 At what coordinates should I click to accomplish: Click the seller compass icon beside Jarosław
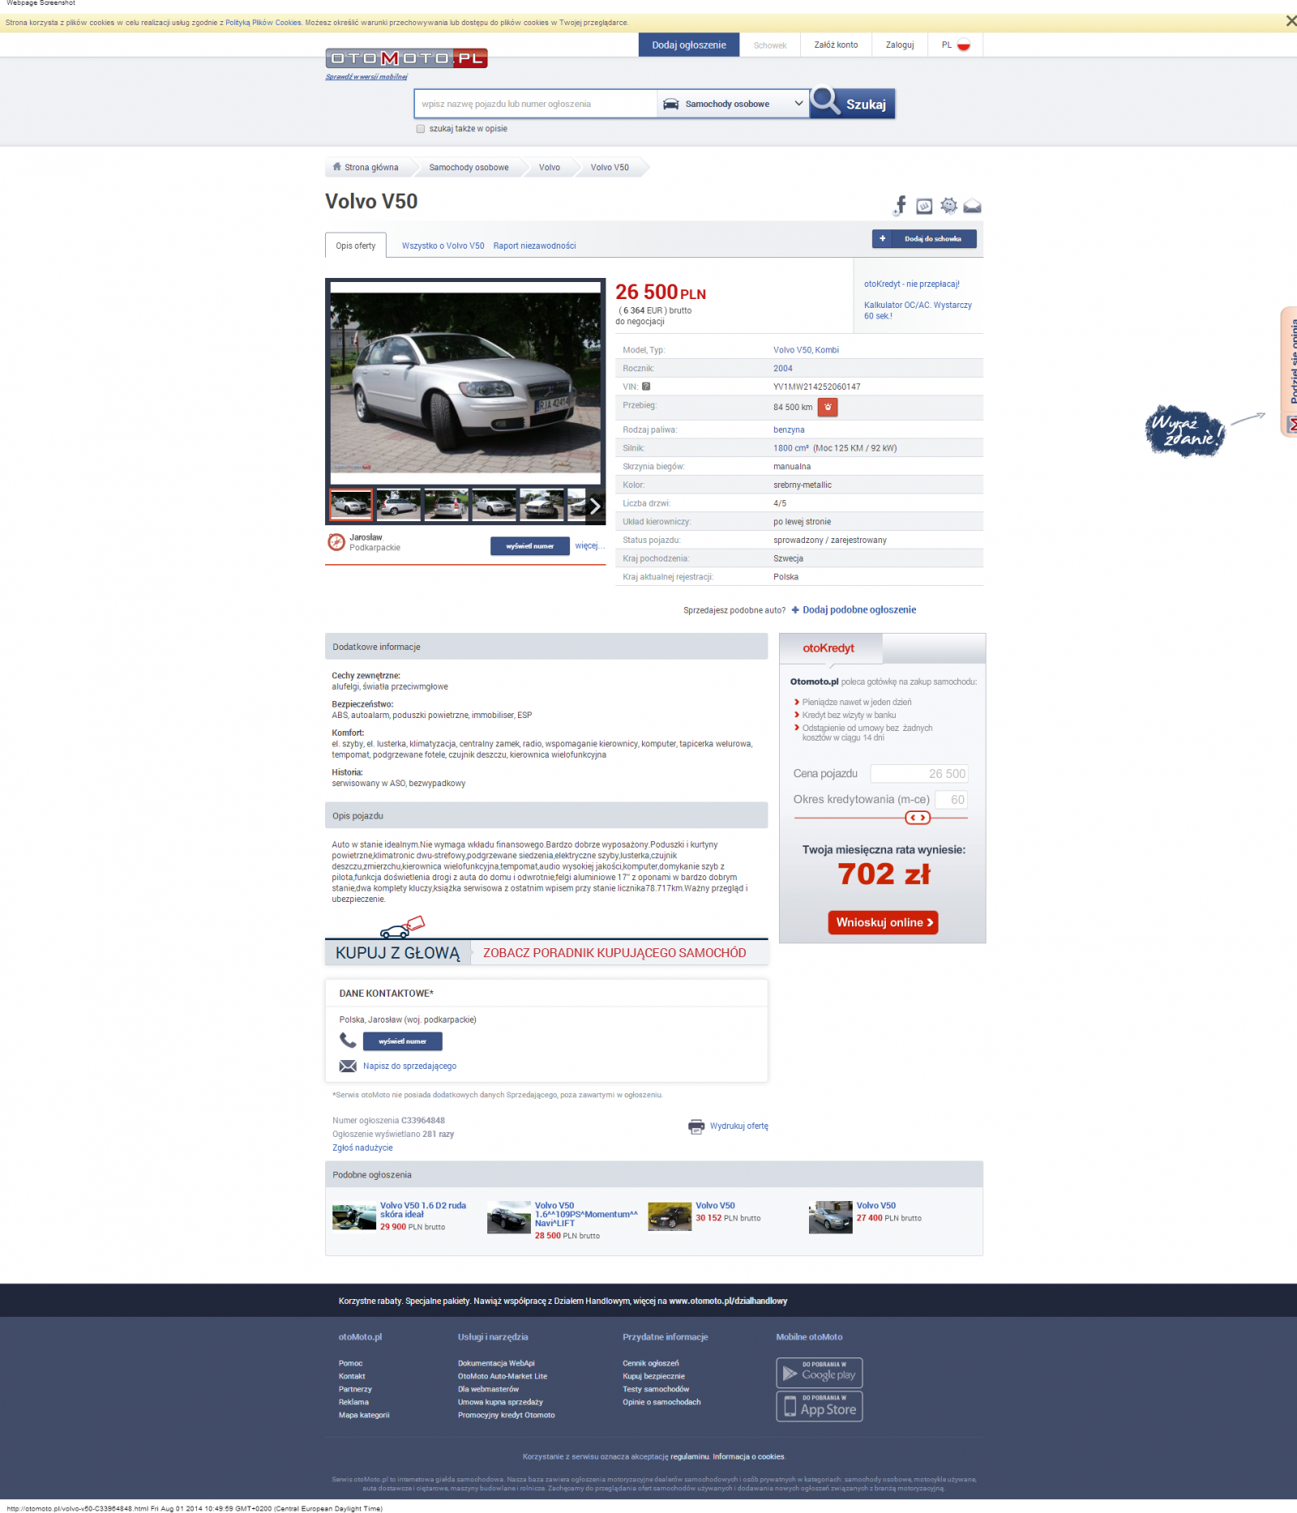click(x=336, y=542)
